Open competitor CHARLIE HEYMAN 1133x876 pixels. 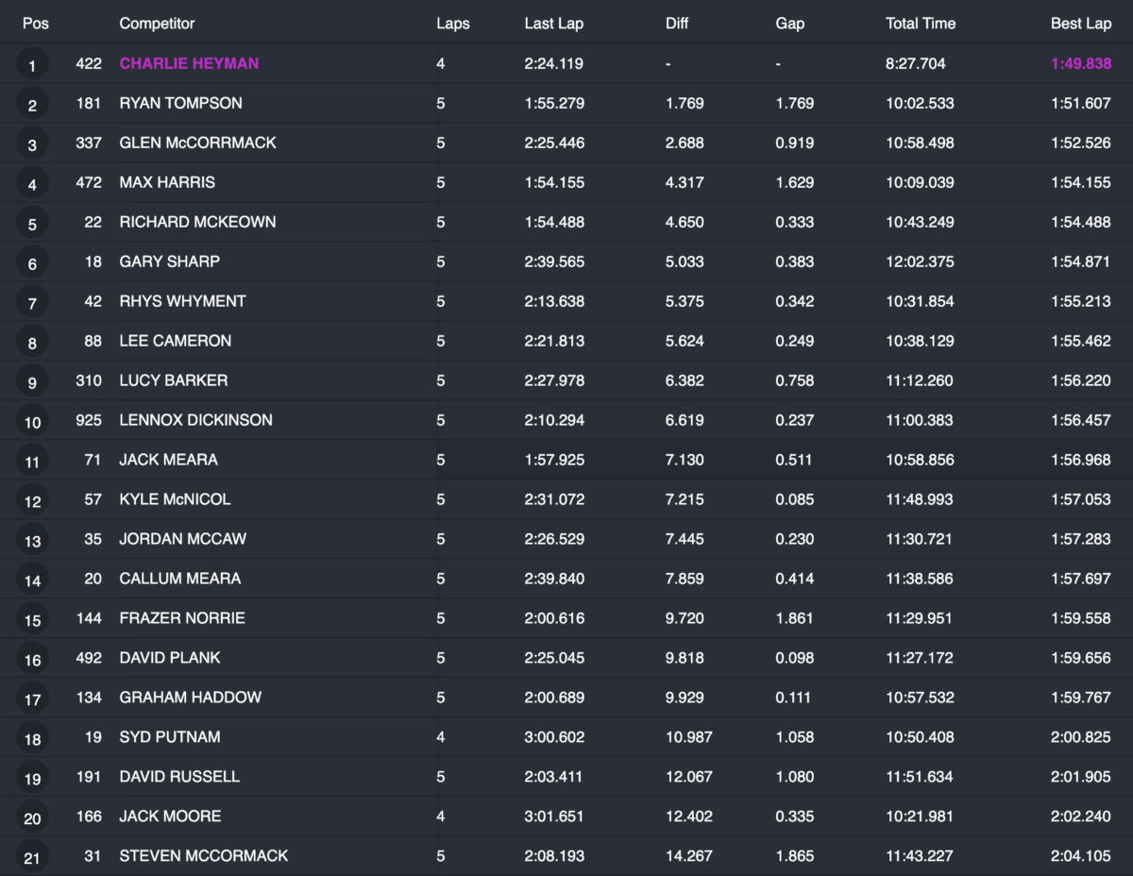[x=189, y=63]
